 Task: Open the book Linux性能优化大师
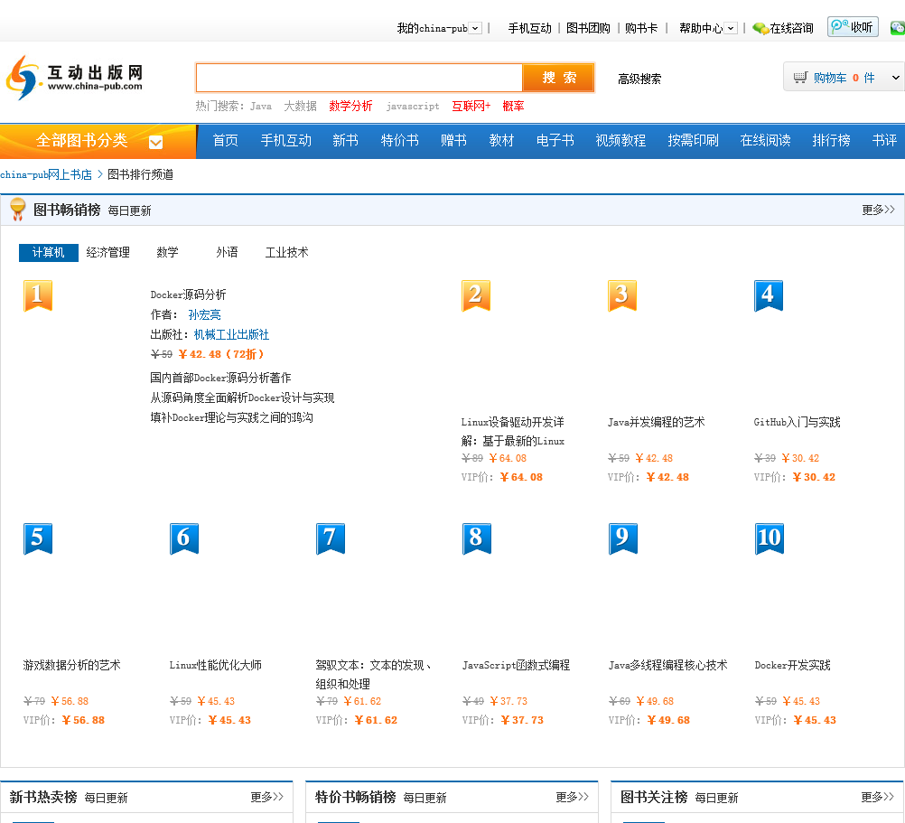[215, 665]
